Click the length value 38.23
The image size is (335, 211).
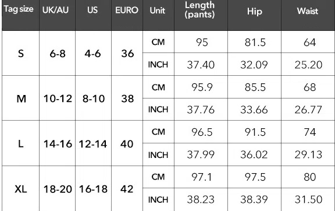(201, 200)
